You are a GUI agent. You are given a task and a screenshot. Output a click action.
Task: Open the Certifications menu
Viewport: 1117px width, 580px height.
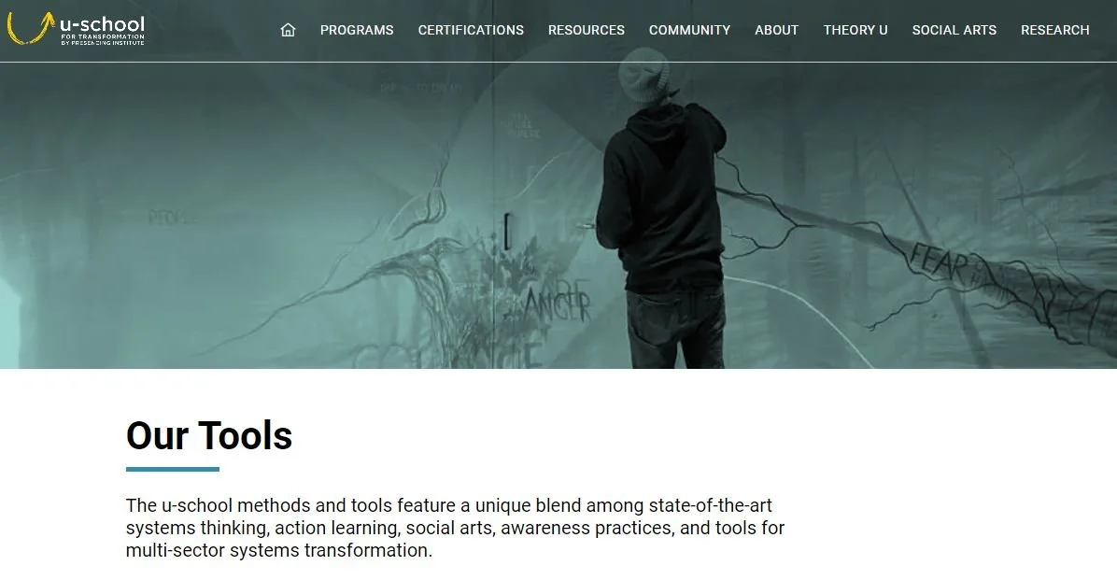pyautogui.click(x=471, y=30)
